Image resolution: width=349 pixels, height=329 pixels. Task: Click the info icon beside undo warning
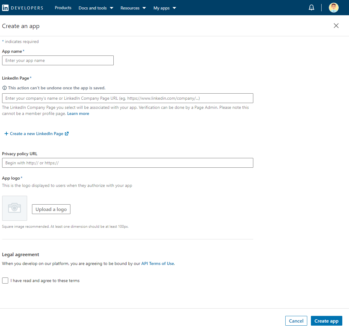tap(5, 88)
